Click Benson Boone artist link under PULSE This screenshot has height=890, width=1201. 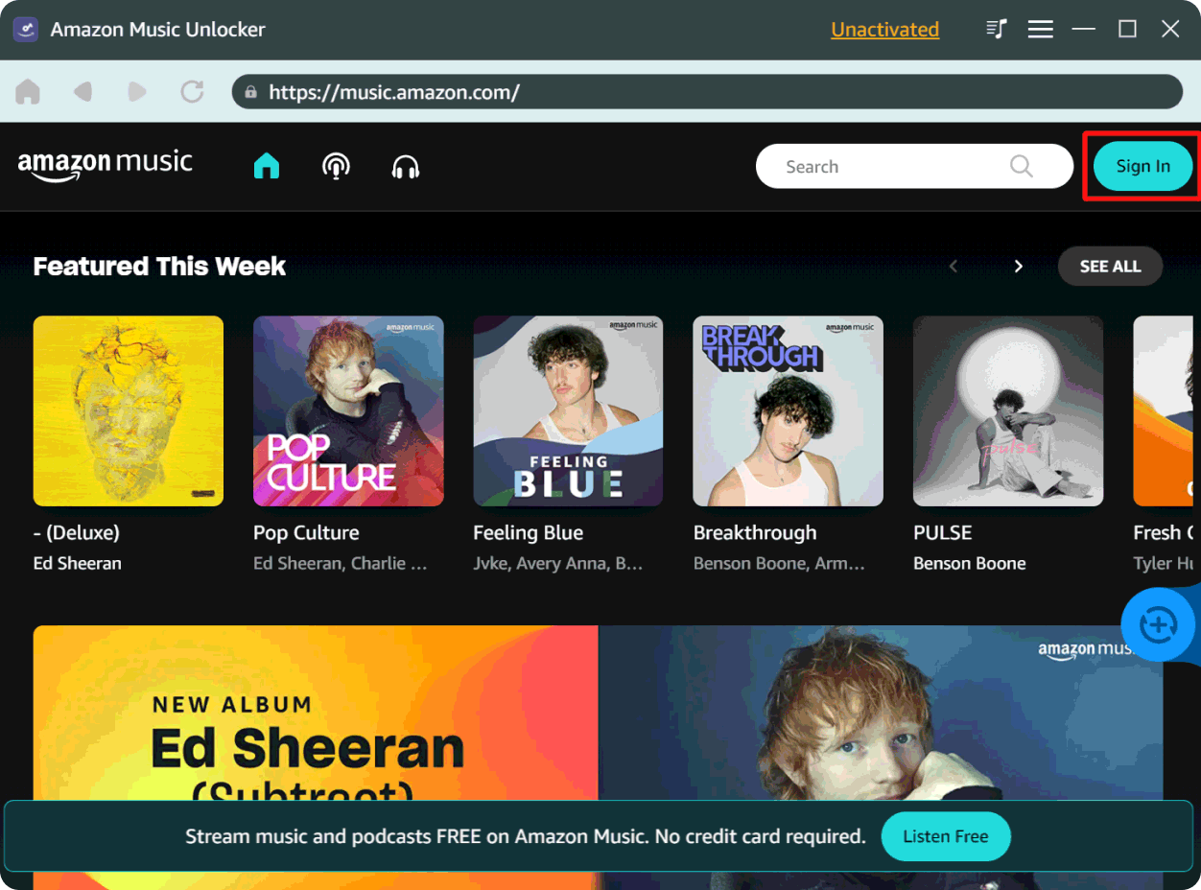970,564
